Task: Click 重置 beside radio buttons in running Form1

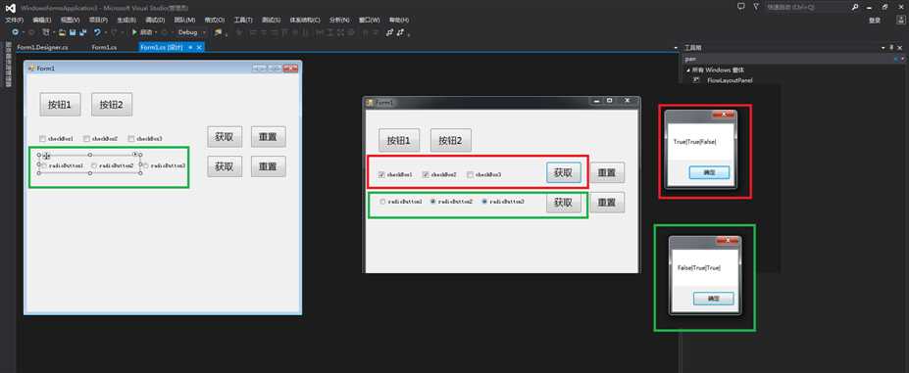Action: 607,203
